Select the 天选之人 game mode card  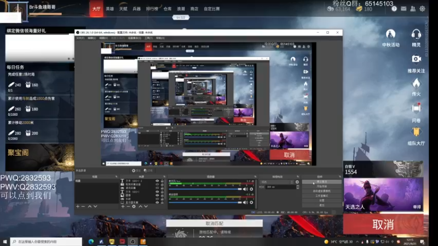383,195
